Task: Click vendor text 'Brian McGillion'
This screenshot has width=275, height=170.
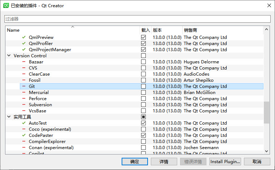Action: point(200,93)
